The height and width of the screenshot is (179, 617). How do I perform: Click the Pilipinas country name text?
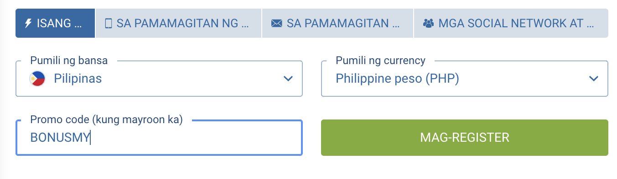pyautogui.click(x=78, y=79)
